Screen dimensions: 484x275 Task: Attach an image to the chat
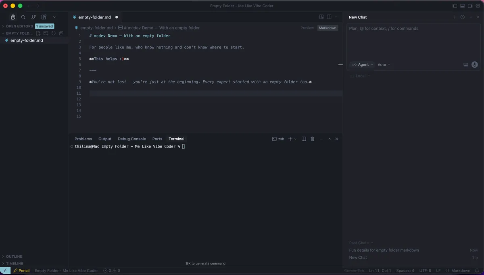pyautogui.click(x=466, y=65)
